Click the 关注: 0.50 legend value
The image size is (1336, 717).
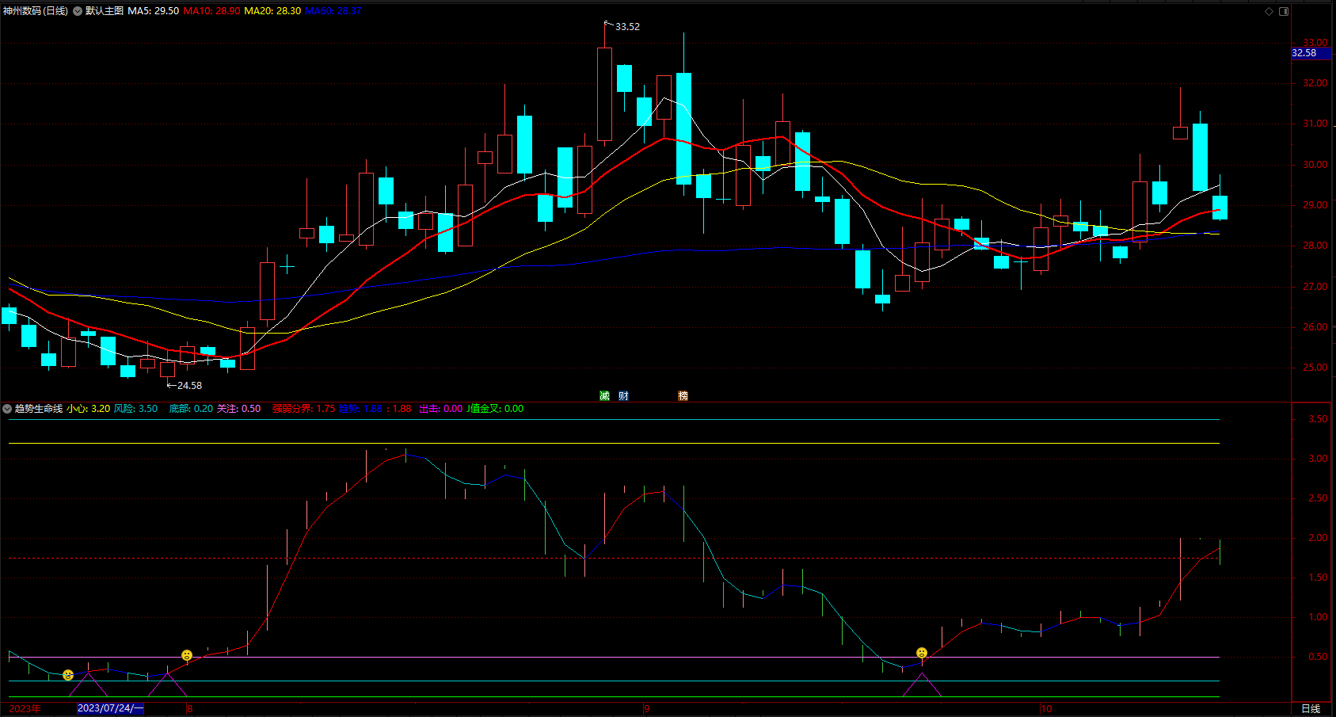pos(239,409)
